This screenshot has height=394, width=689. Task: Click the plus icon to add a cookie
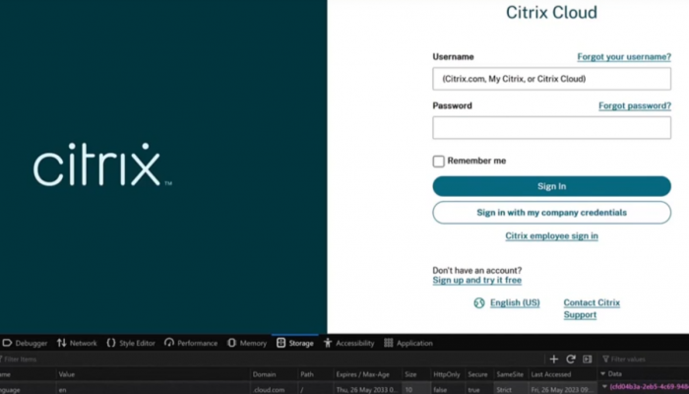pos(554,360)
